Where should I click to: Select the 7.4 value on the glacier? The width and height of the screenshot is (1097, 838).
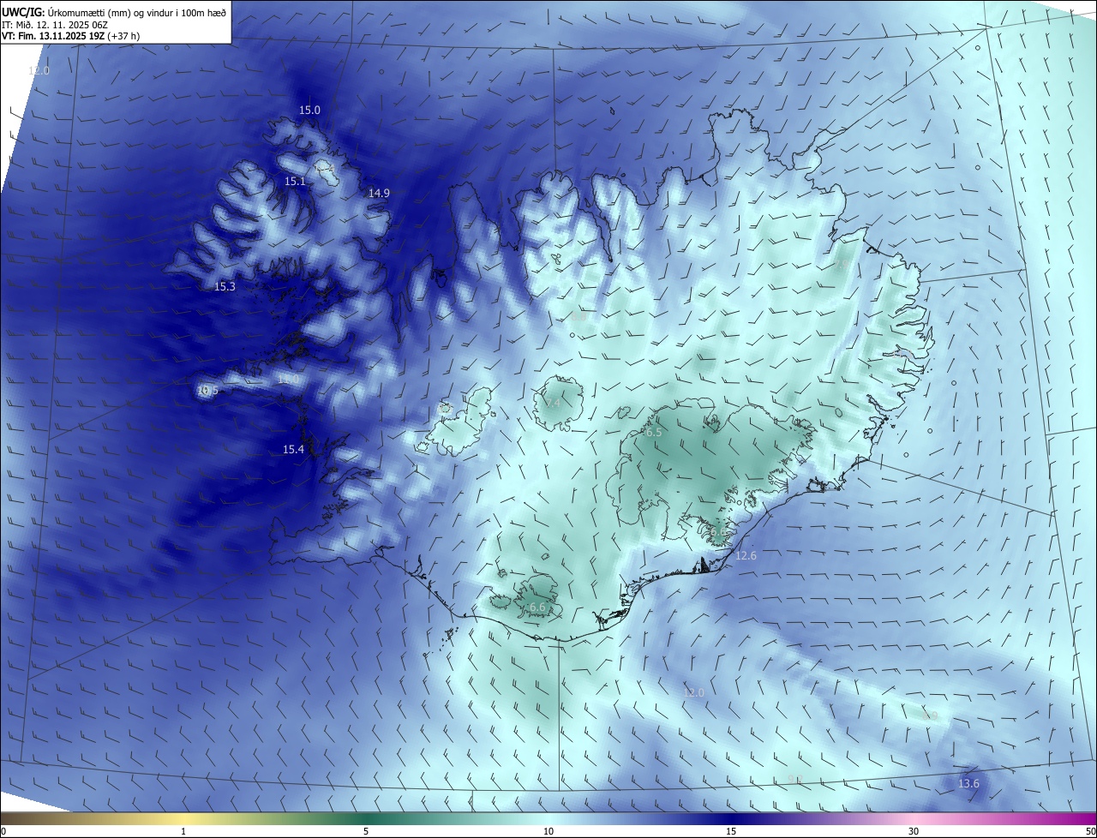[x=552, y=404]
